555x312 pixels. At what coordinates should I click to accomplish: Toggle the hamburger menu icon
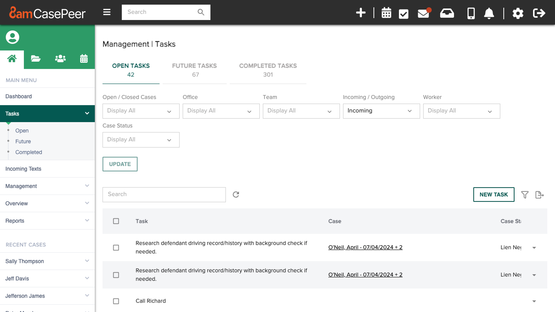[107, 12]
